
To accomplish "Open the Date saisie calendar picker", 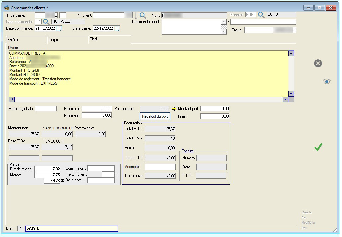I will [117, 28].
